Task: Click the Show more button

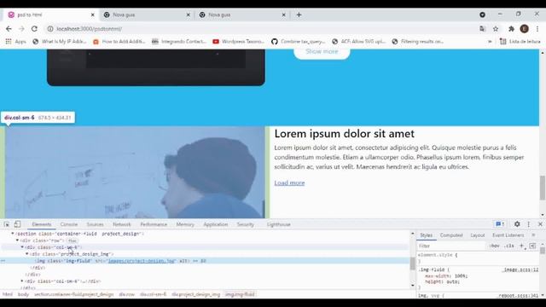Action: (x=322, y=52)
